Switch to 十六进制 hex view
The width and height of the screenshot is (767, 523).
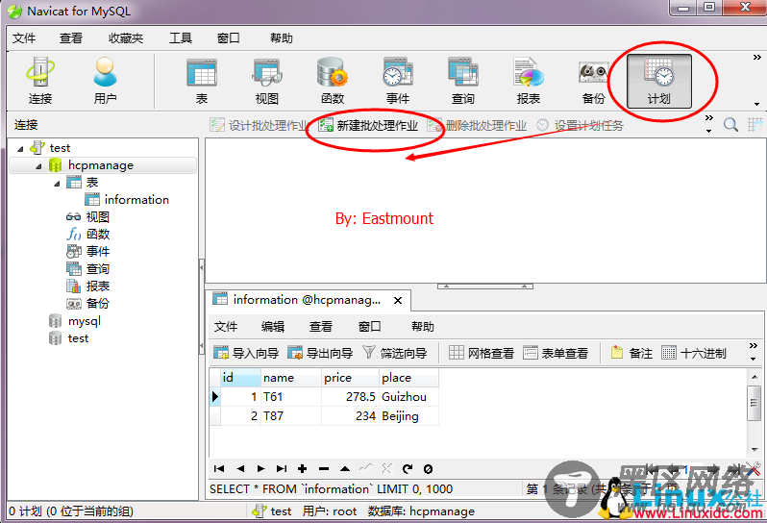click(694, 353)
